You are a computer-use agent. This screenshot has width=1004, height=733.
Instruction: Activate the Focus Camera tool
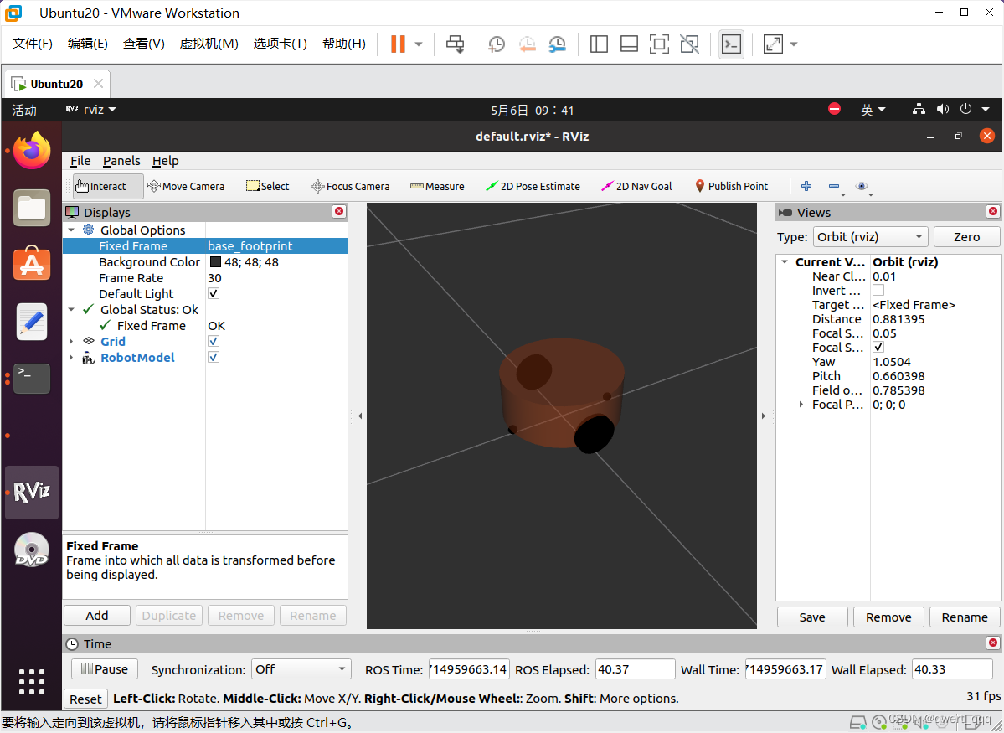(350, 187)
